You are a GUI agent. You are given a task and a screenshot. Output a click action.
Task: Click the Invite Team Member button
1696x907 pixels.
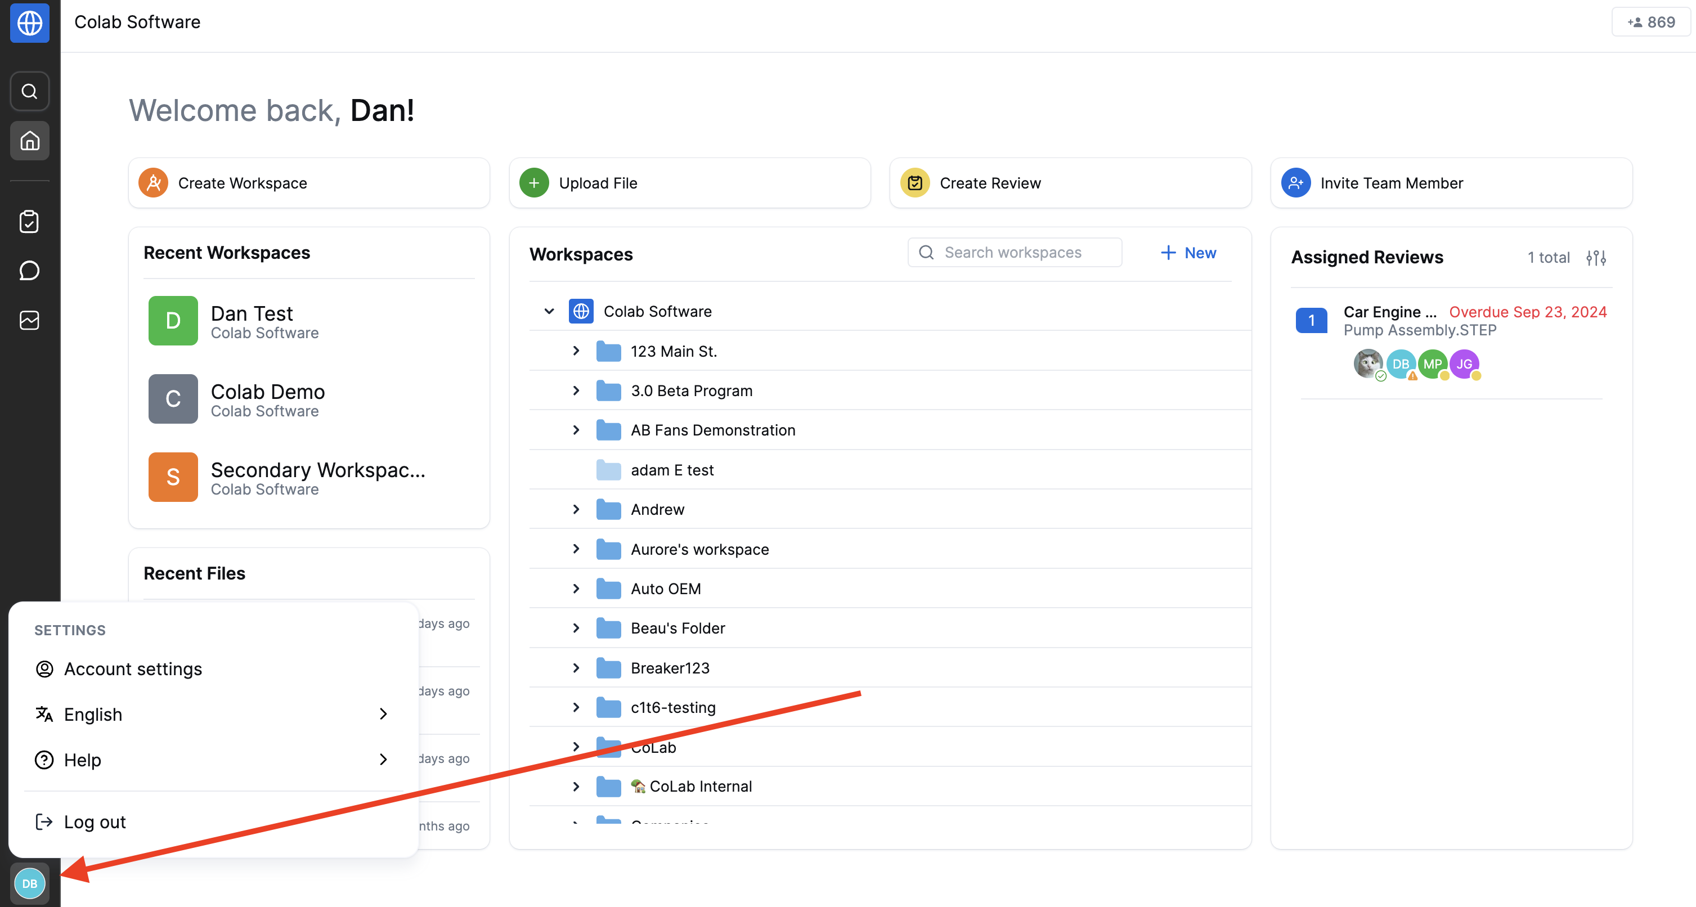[1451, 183]
